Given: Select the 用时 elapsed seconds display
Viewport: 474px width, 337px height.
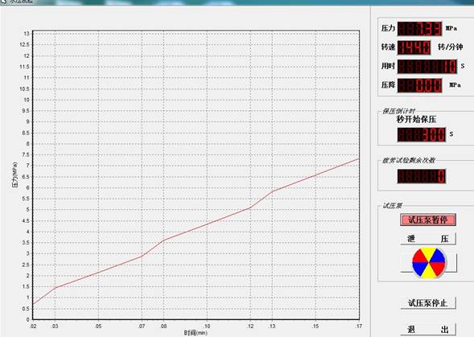Looking at the screenshot, I should pyautogui.click(x=427, y=66).
